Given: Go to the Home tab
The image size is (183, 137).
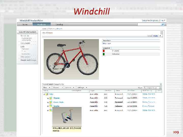Looking at the screenshot, I should (25, 24).
